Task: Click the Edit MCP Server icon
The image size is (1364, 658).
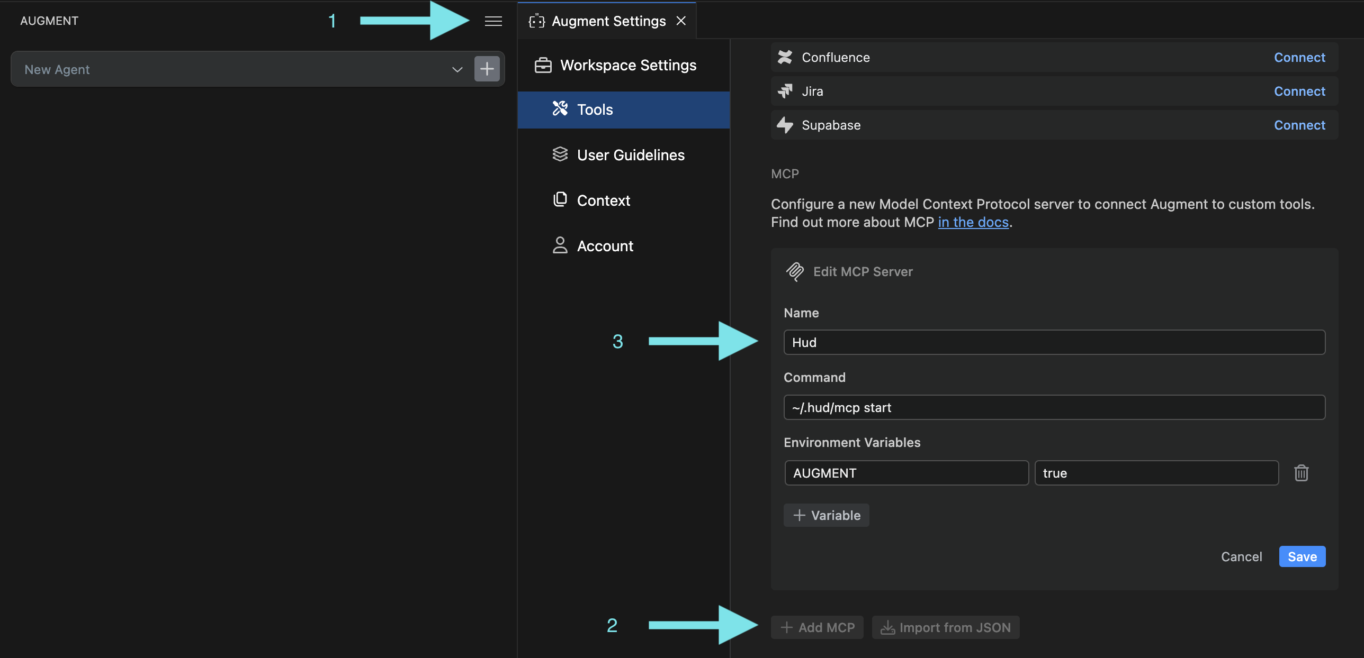Action: click(795, 271)
